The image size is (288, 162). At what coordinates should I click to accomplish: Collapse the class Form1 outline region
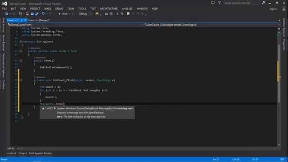coord(21,51)
